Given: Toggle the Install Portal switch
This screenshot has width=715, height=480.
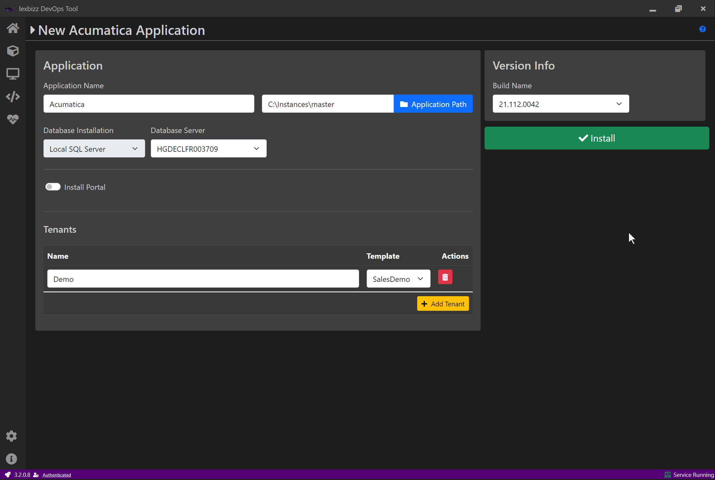Looking at the screenshot, I should 53,187.
